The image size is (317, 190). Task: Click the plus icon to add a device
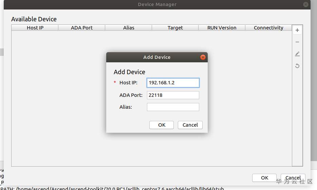[297, 30]
